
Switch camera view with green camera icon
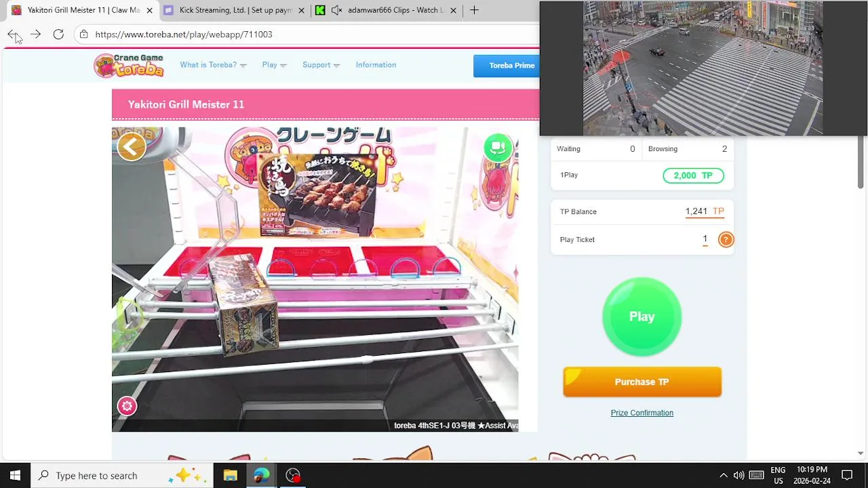498,148
